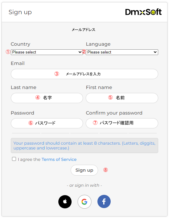169x218 pixels.
Task: Click the Sign up button
Action: click(84, 170)
